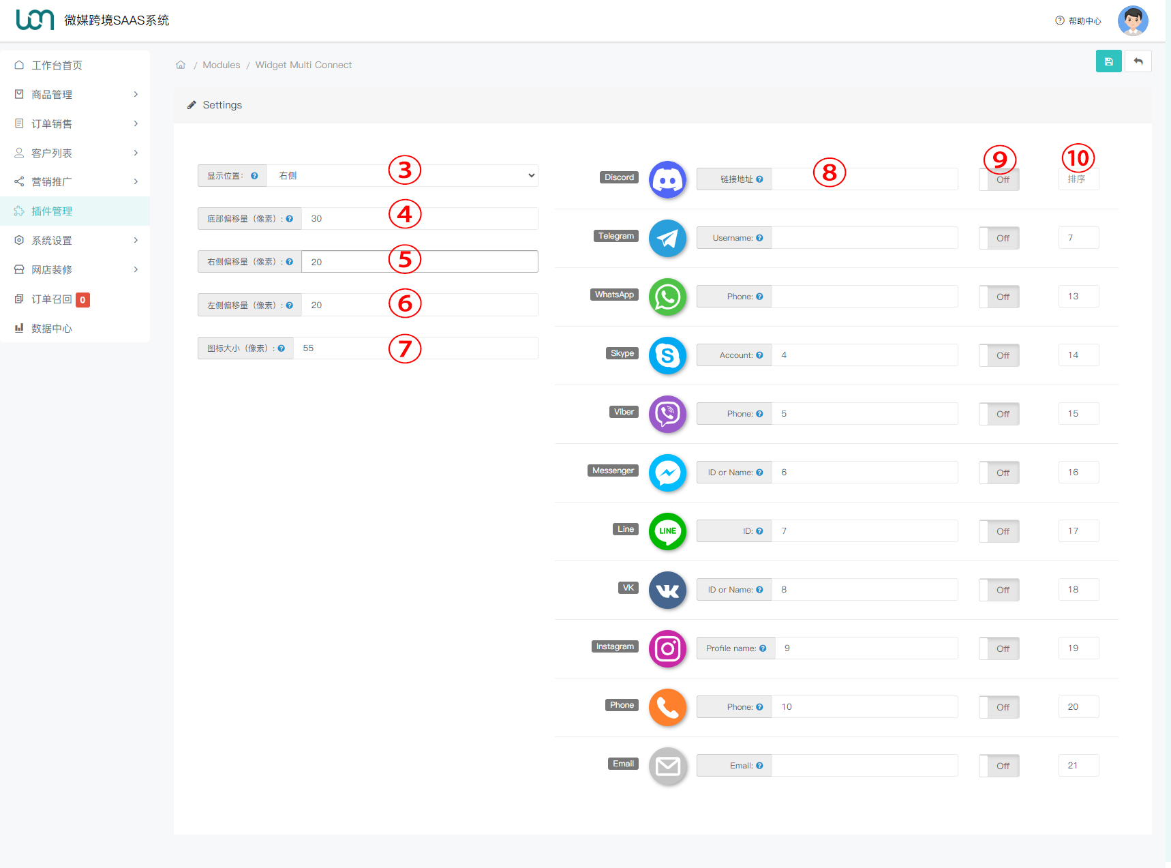Click the help icon next to 右侧偏移量

pyautogui.click(x=290, y=262)
